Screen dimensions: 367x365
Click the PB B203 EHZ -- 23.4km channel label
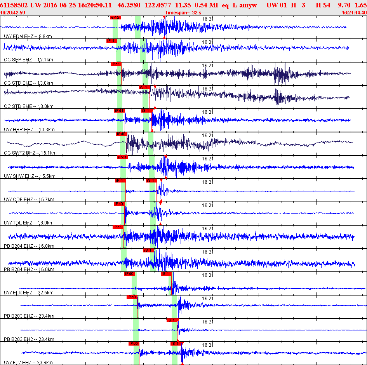[x=29, y=316]
